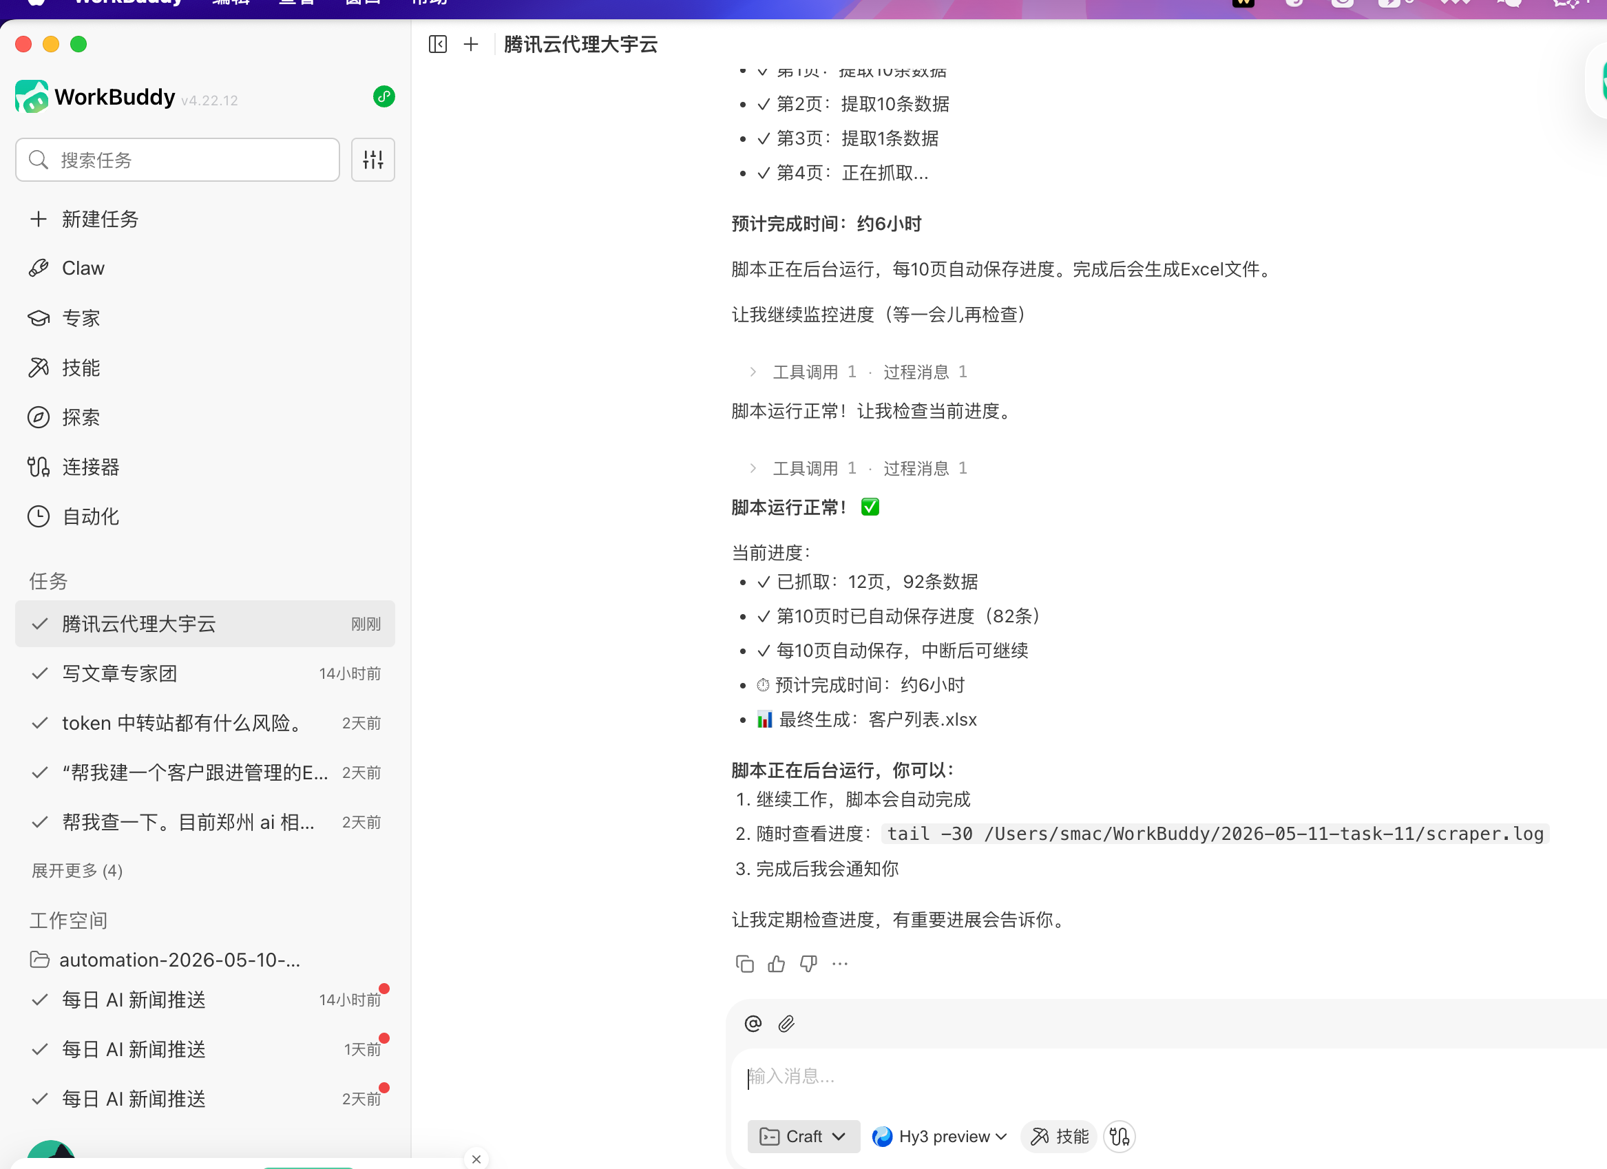This screenshot has height=1169, width=1607.
Task: Open the 专家 experts section
Action: tap(204, 317)
